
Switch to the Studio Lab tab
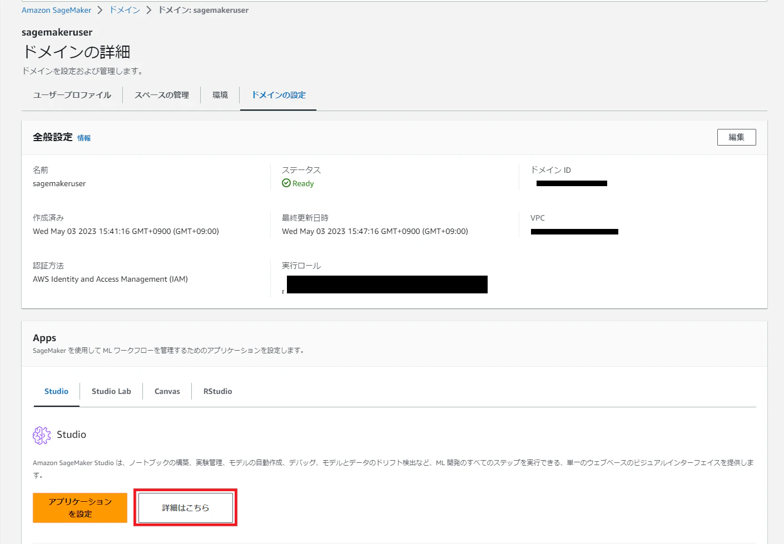111,391
